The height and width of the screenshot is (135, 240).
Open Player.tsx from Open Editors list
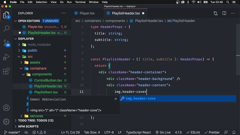pos(42,27)
